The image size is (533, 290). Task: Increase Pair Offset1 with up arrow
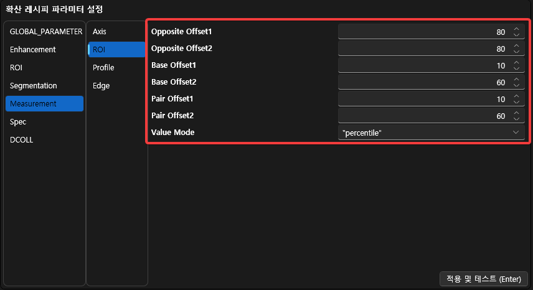click(x=516, y=96)
